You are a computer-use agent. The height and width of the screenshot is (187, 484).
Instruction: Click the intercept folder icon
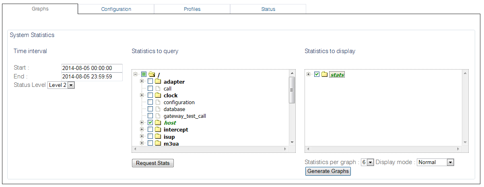click(158, 129)
